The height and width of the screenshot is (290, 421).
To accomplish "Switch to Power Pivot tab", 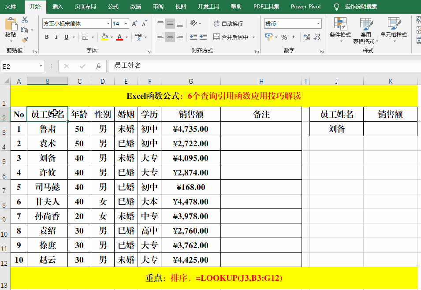I will pos(306,7).
